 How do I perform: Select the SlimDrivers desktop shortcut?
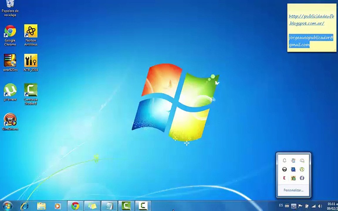tap(10, 122)
